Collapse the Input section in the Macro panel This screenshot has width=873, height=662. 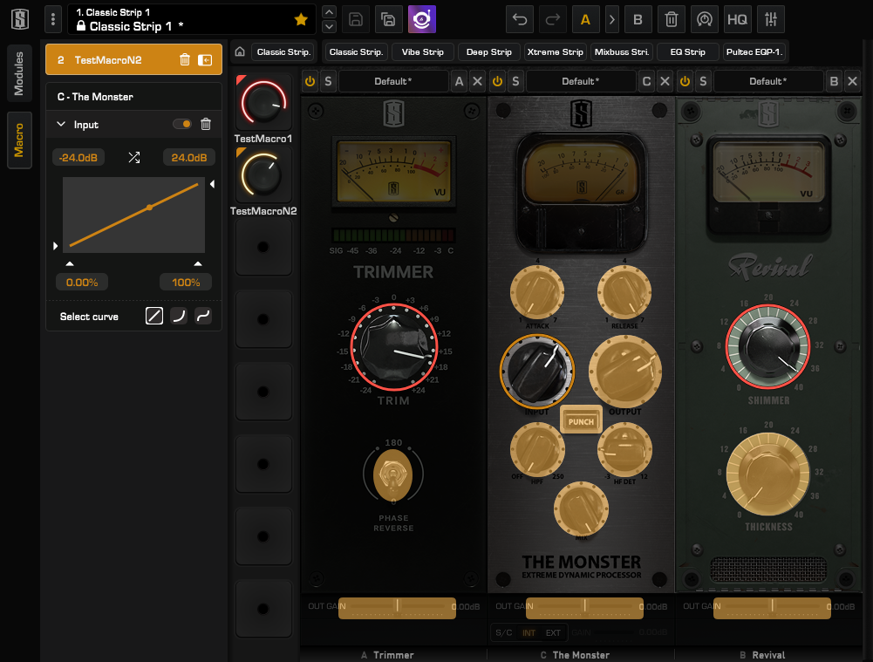59,124
